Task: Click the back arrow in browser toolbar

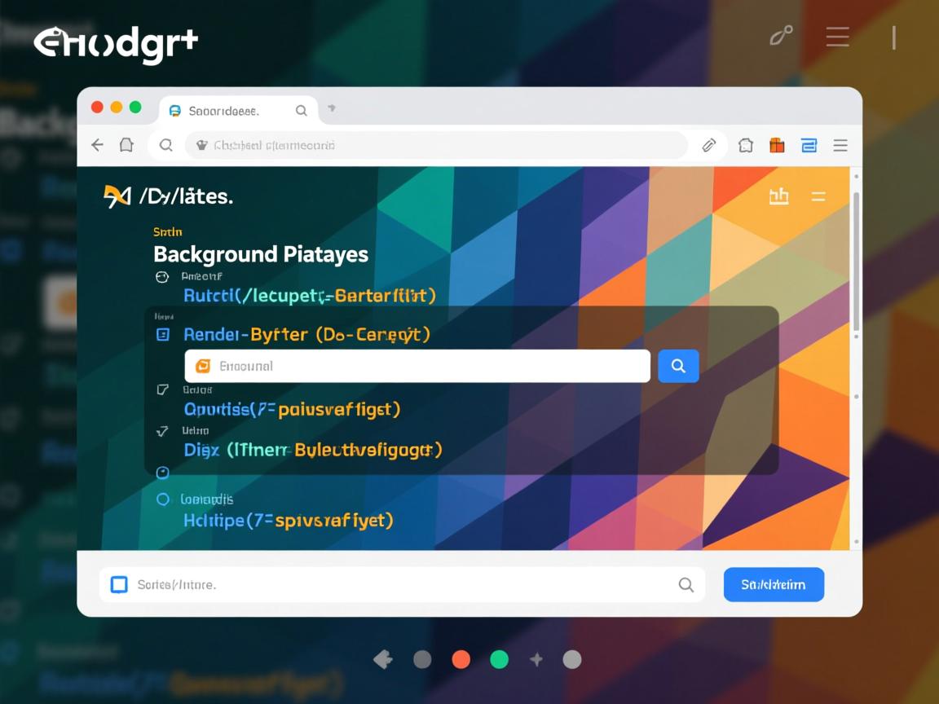Action: pyautogui.click(x=98, y=145)
